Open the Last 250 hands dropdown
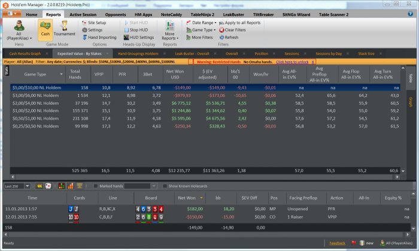This screenshot has height=251, width=419. [x=28, y=186]
